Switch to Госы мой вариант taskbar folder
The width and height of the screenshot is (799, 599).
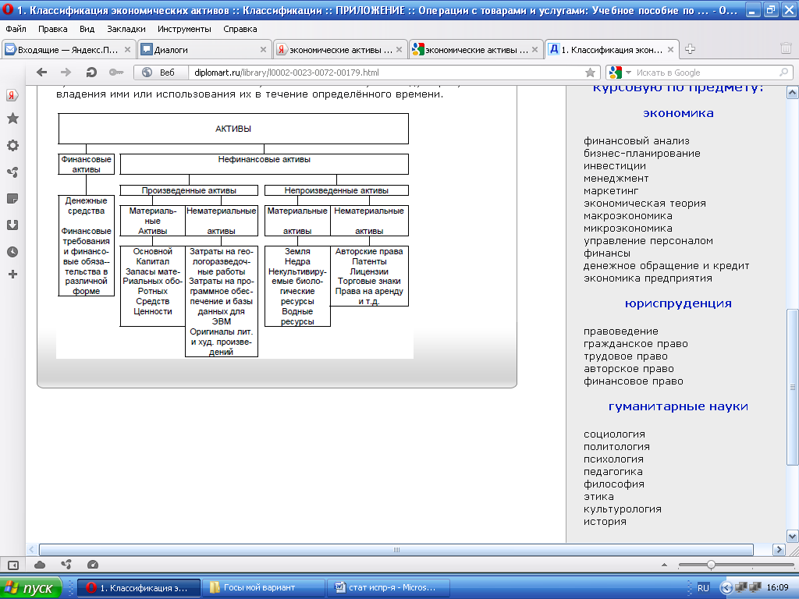pos(264,588)
